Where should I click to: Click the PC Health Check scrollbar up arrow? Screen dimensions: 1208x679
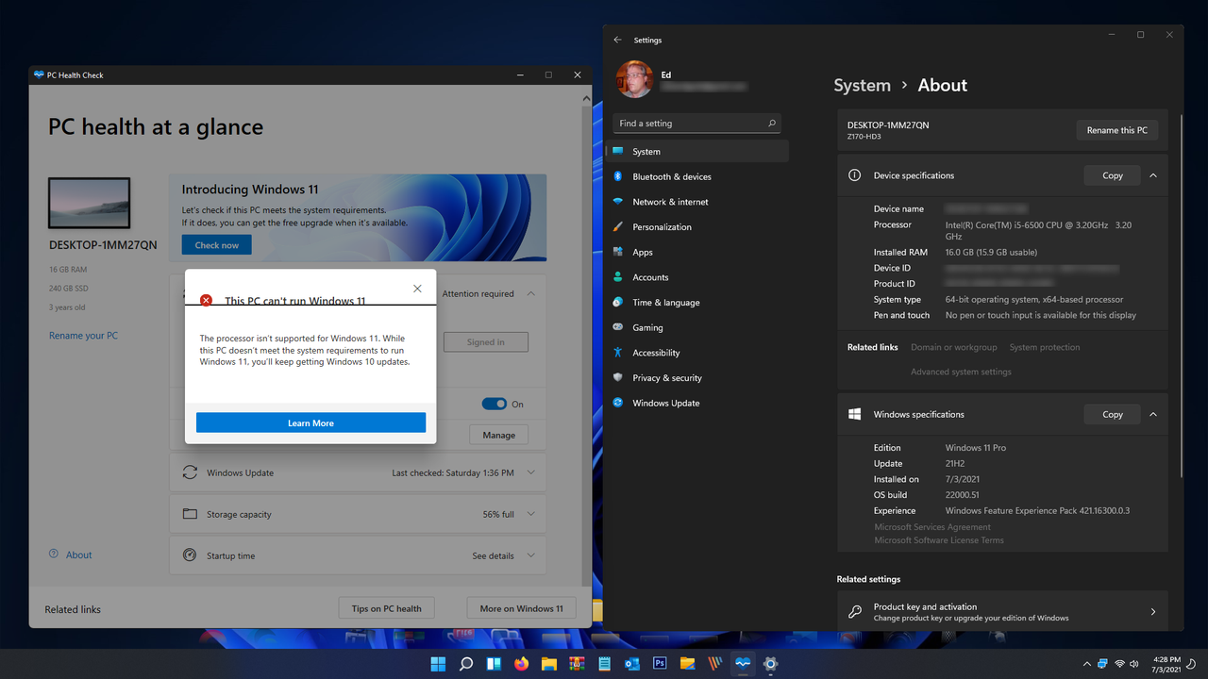coord(587,99)
